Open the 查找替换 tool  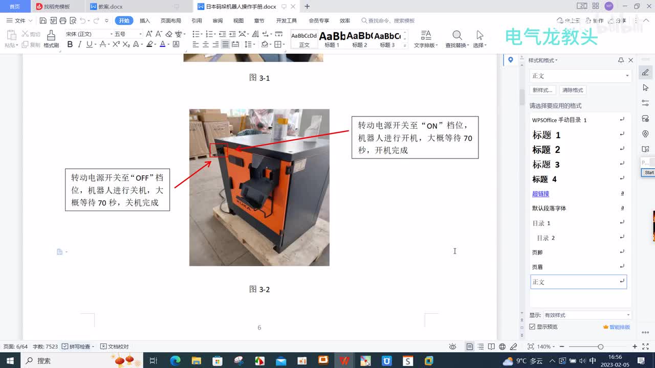pos(457,39)
